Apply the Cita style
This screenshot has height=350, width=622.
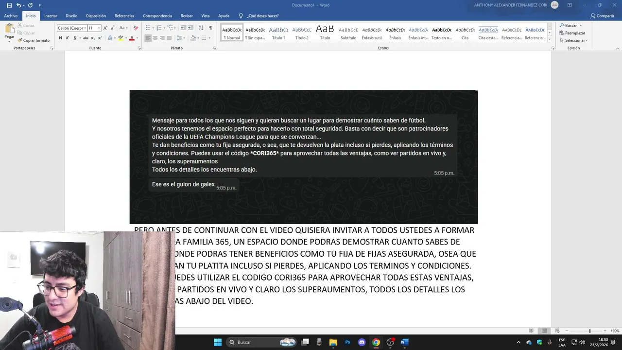click(x=465, y=33)
